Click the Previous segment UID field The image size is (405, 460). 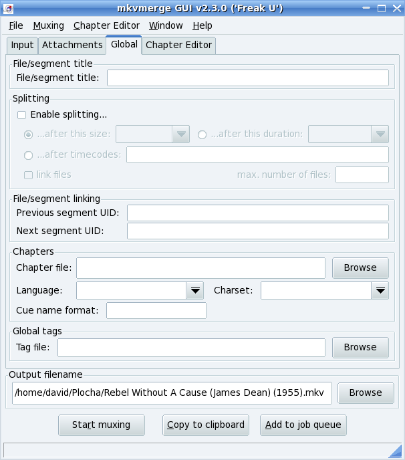258,213
